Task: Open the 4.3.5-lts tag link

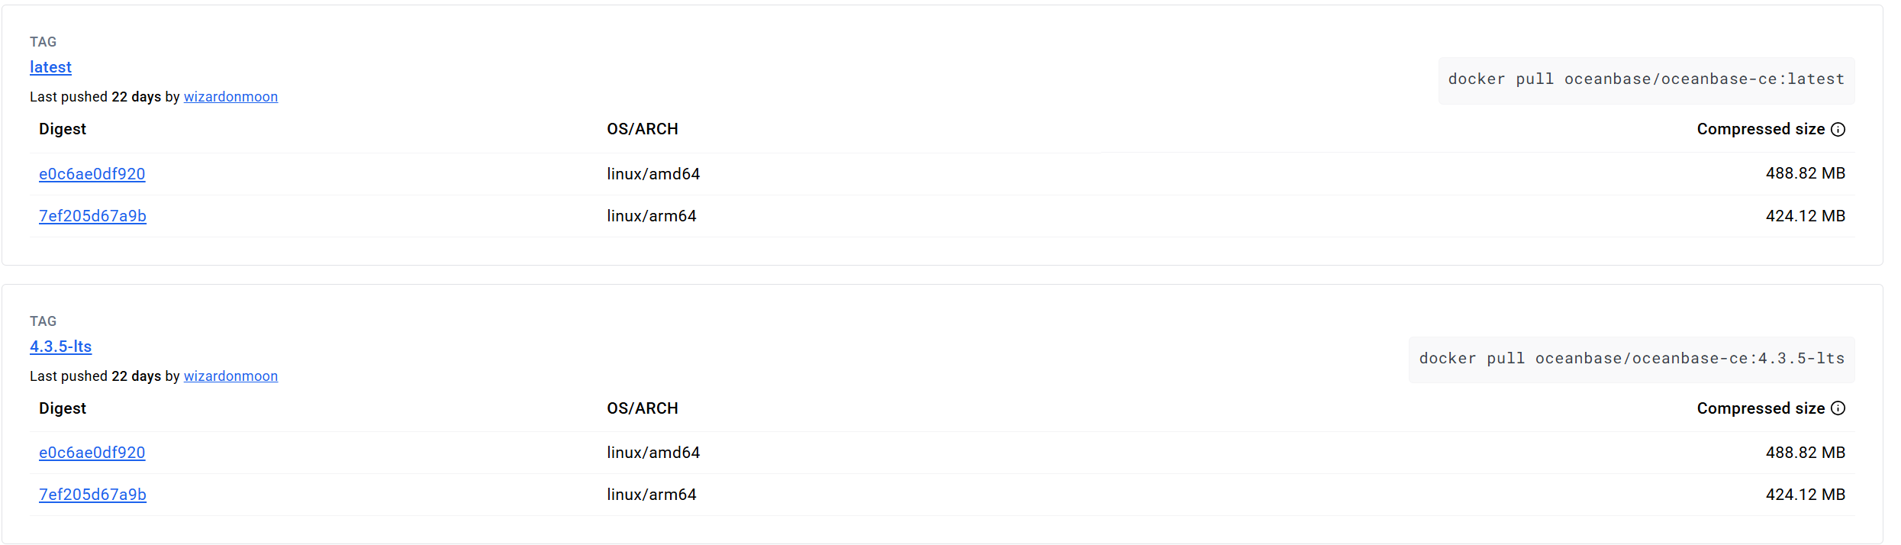Action: coord(60,347)
